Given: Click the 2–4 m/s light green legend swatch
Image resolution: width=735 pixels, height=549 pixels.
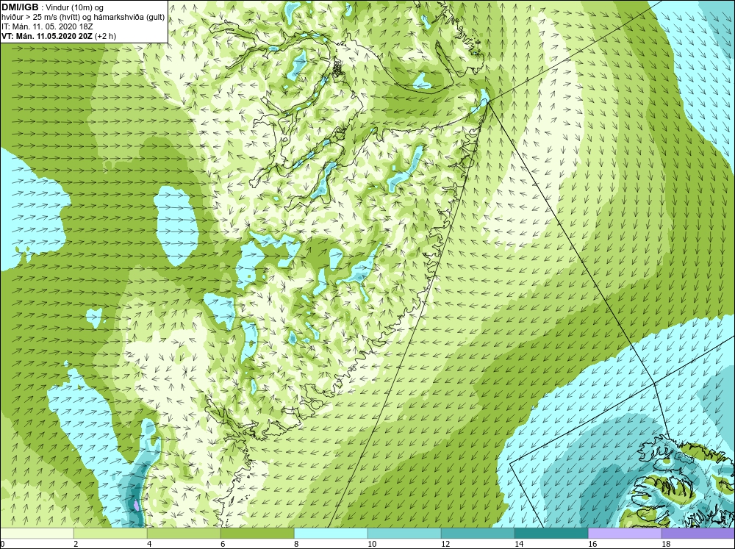Looking at the screenshot, I should pos(110,534).
